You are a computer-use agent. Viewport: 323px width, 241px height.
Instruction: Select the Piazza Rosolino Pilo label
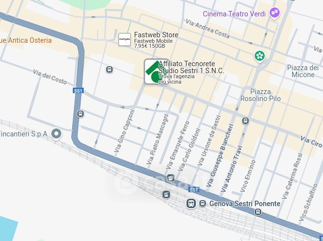pos(260,95)
